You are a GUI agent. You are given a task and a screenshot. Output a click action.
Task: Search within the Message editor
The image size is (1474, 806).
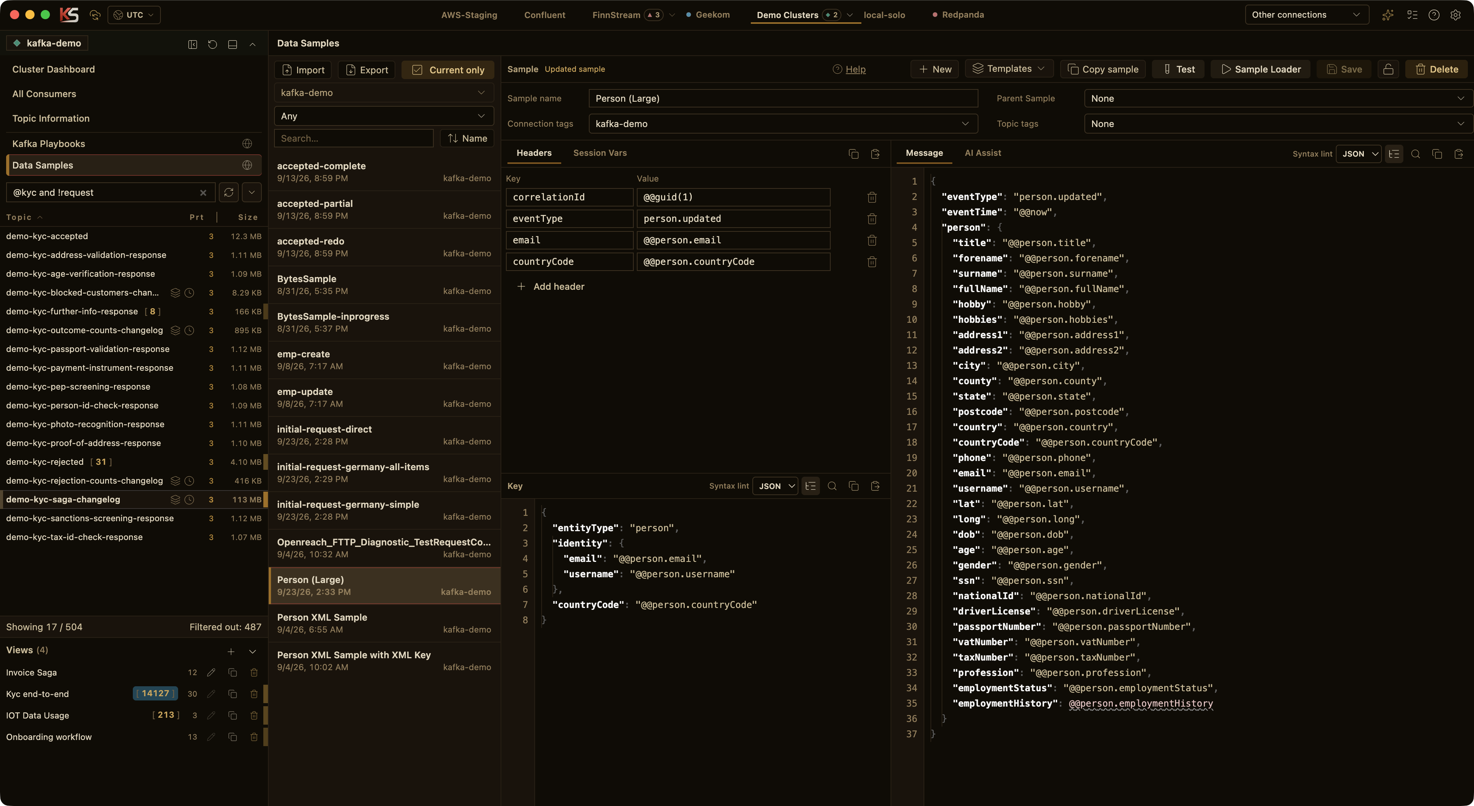click(x=1416, y=154)
